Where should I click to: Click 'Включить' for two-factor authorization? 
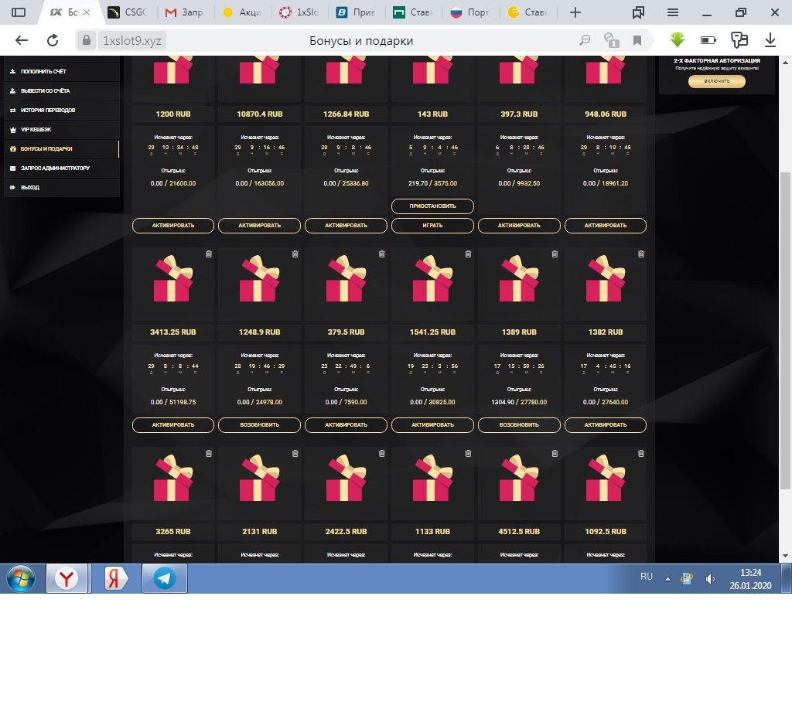coord(717,81)
